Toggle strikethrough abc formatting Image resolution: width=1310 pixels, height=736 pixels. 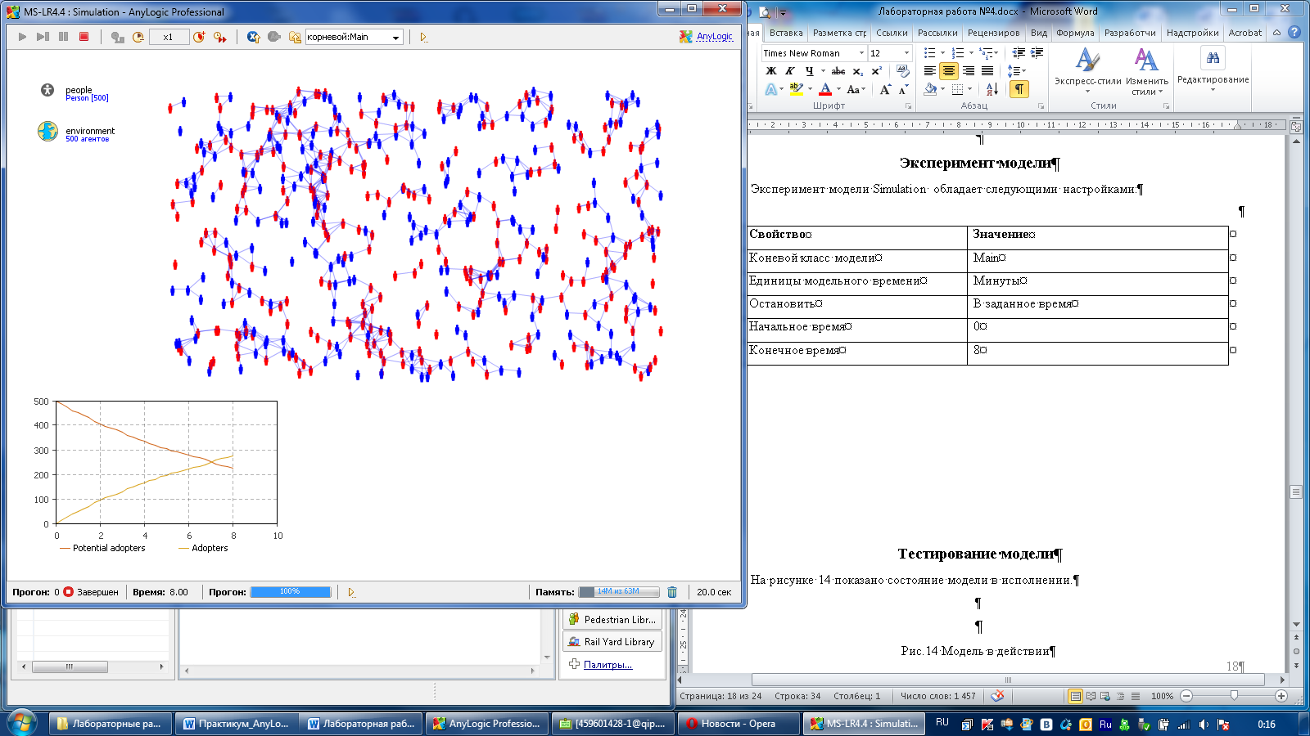point(838,71)
